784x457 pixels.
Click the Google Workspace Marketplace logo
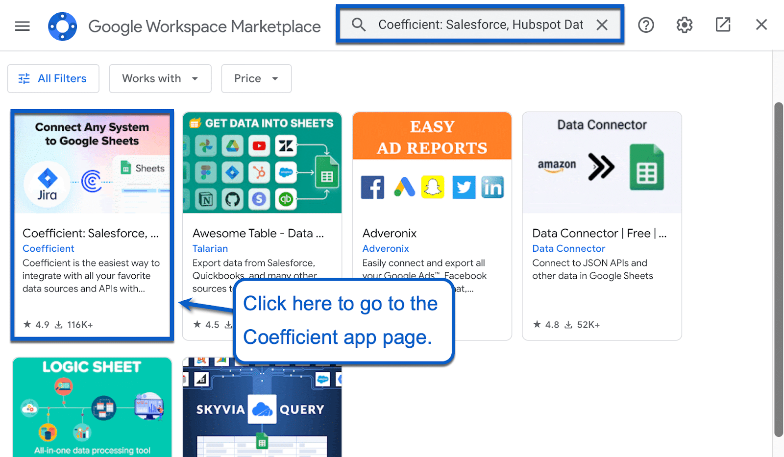[62, 26]
